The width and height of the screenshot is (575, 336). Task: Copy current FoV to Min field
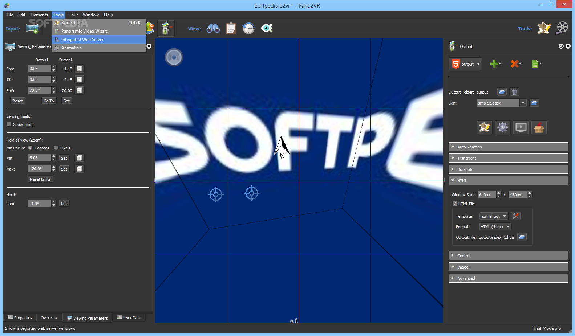(80, 158)
